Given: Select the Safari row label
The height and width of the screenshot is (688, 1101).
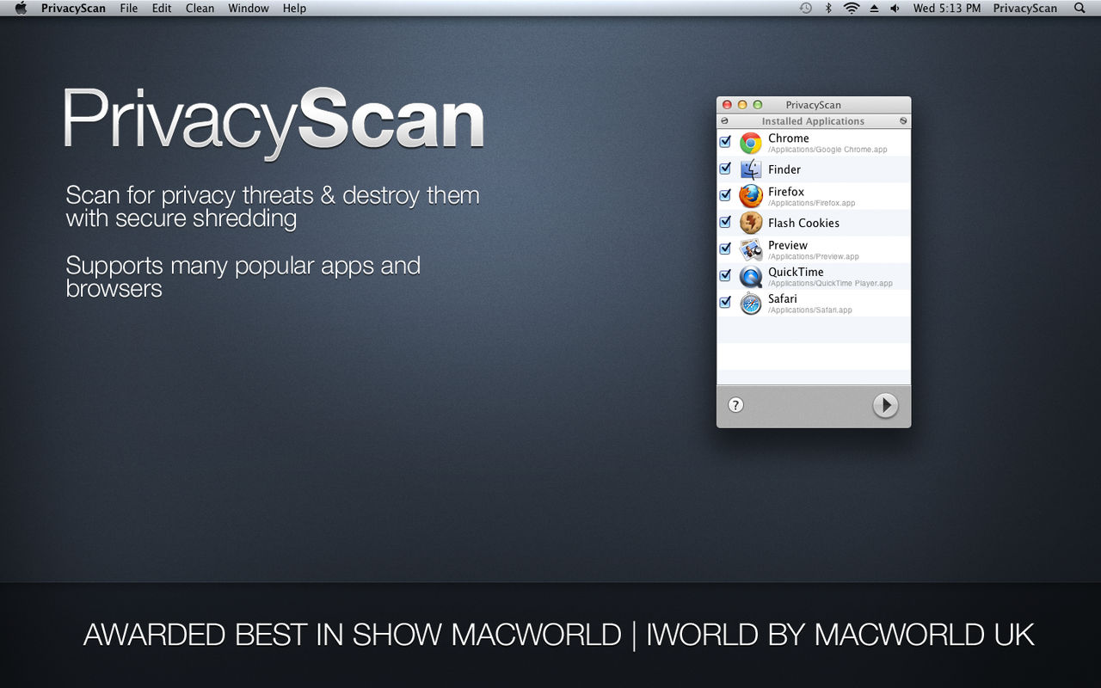Looking at the screenshot, I should [783, 298].
